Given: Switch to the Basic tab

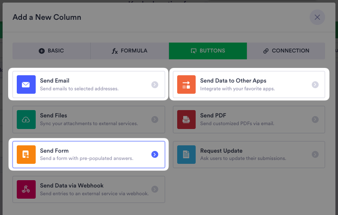Looking at the screenshot, I should click(51, 51).
